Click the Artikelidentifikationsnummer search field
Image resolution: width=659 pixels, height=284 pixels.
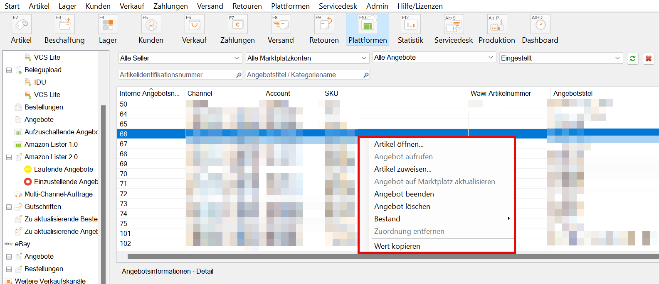tap(177, 75)
